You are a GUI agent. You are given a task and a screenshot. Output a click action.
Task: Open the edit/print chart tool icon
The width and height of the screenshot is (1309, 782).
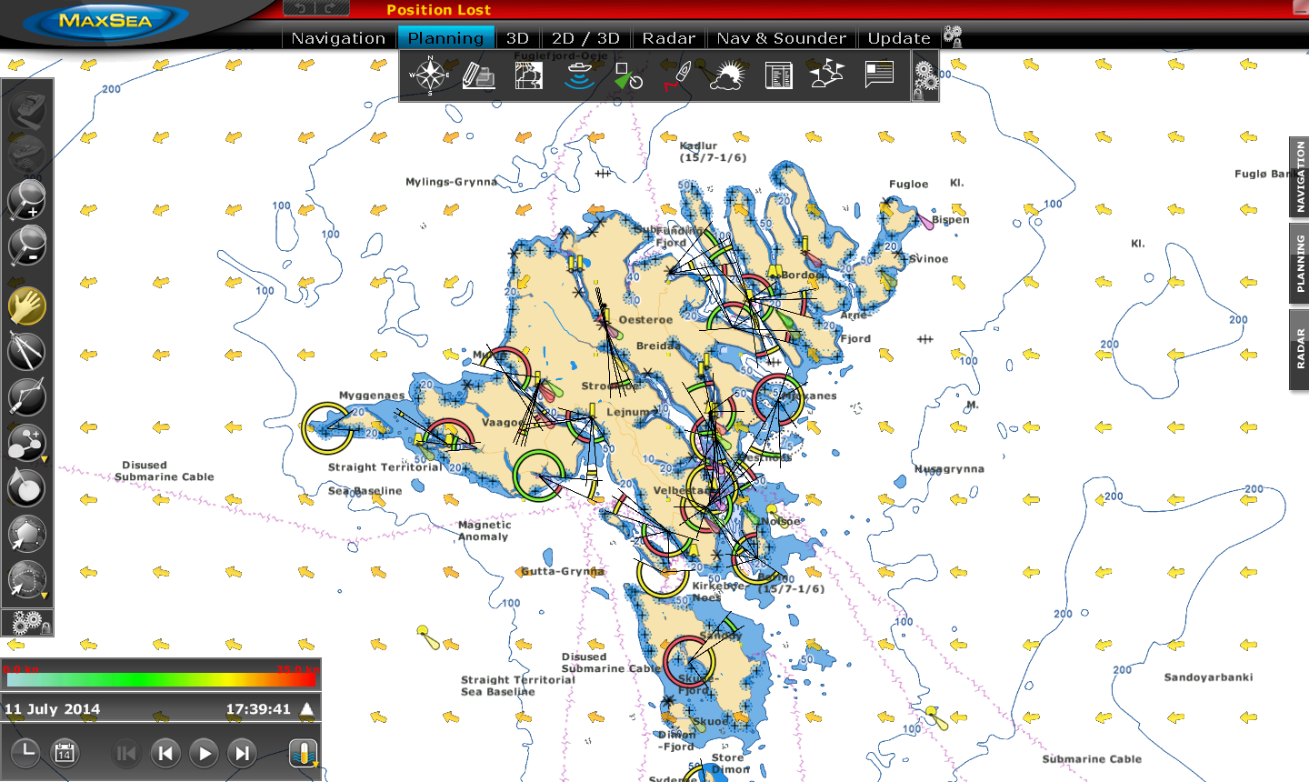pos(479,75)
